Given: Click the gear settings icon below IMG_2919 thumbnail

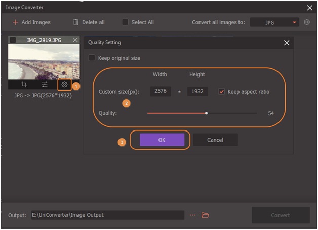Looking at the screenshot, I should pos(64,85).
